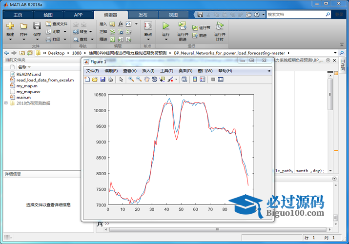Dock Figure 1 using the arrow icon
349x244 pixels.
269,71
